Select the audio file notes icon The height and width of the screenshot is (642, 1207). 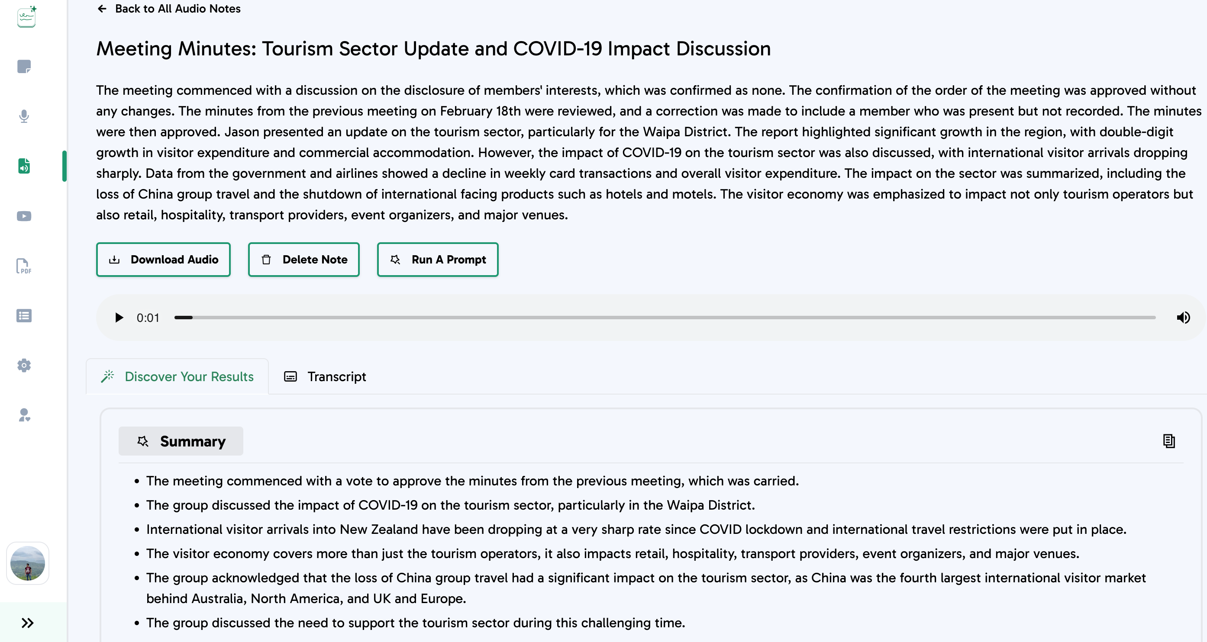click(x=24, y=166)
